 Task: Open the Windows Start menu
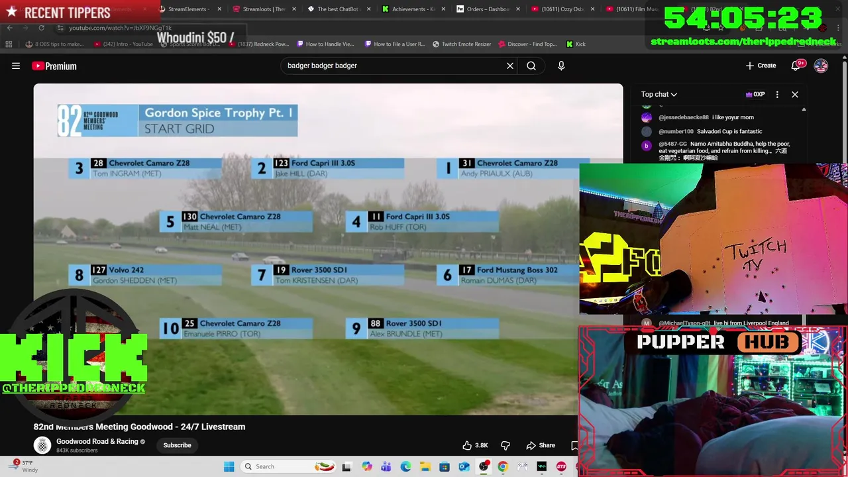(x=229, y=466)
